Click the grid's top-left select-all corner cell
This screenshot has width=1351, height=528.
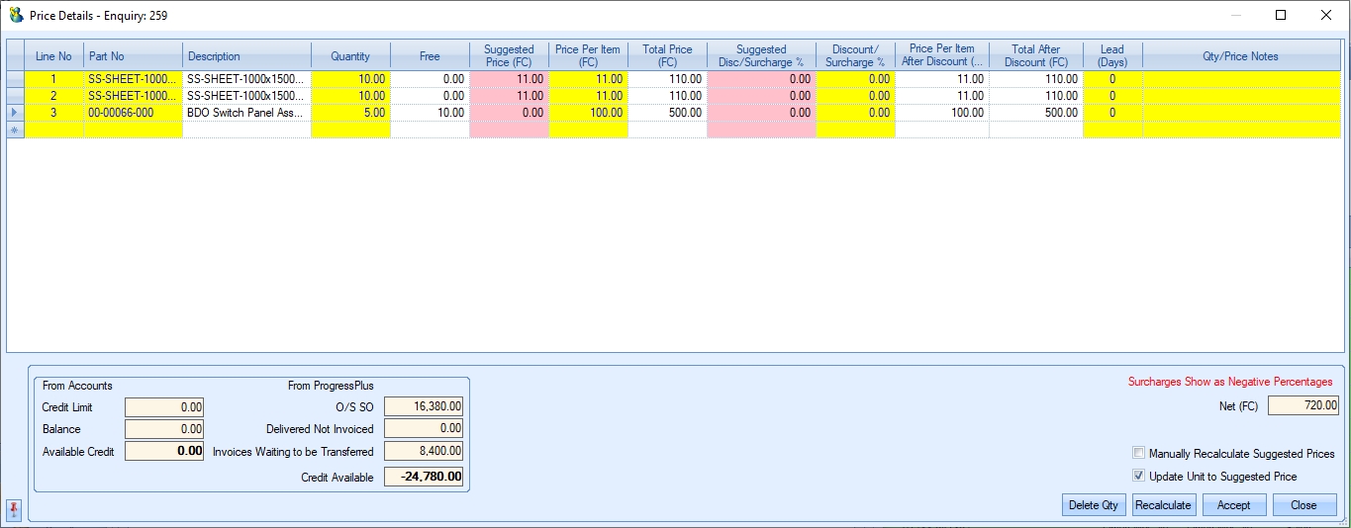[x=15, y=56]
